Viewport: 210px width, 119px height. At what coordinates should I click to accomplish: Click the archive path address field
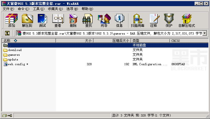pyautogui.click(x=109, y=33)
